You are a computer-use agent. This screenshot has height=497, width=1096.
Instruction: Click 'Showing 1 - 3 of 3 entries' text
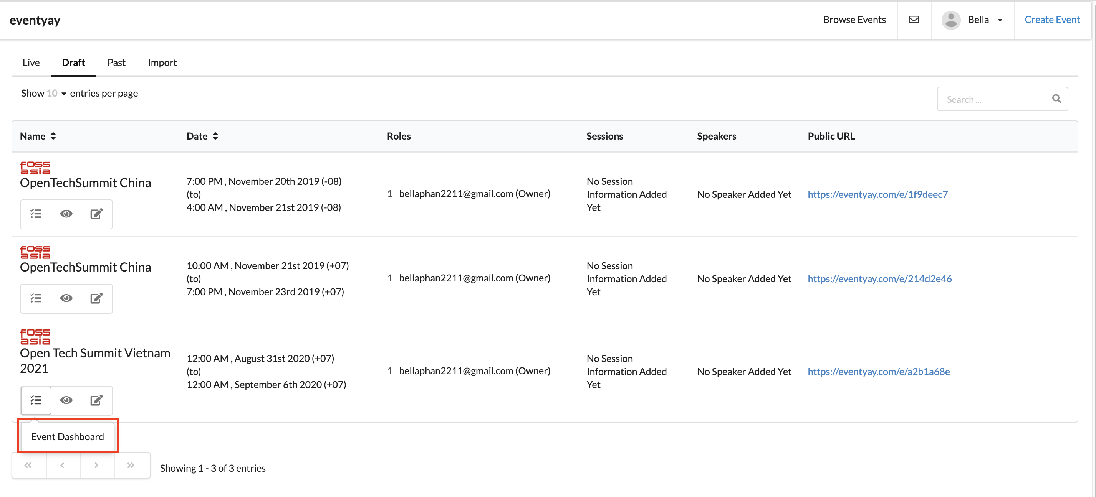pos(213,469)
